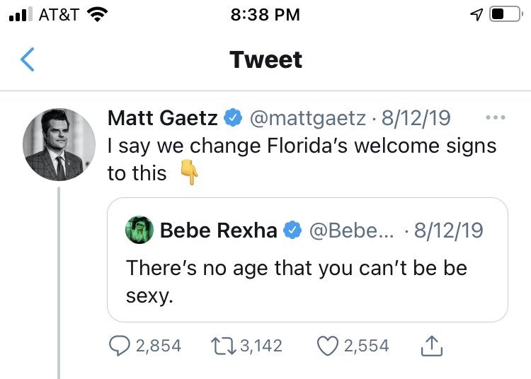Open Matt Gaetz profile picture

pyautogui.click(x=59, y=146)
